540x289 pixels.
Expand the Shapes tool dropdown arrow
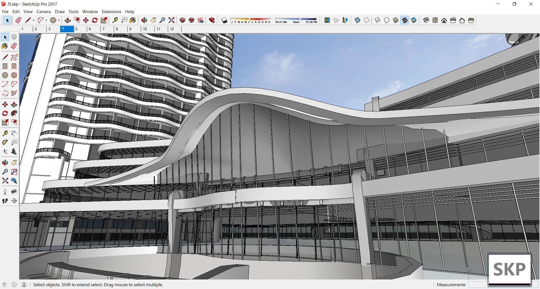[59, 20]
